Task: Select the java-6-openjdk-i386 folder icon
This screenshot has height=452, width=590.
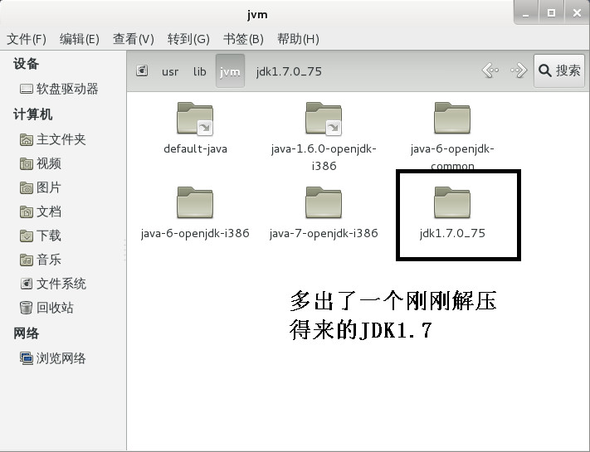Action: (195, 202)
